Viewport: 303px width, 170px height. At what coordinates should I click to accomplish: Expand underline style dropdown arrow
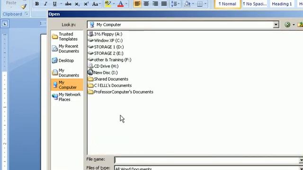click(x=61, y=4)
